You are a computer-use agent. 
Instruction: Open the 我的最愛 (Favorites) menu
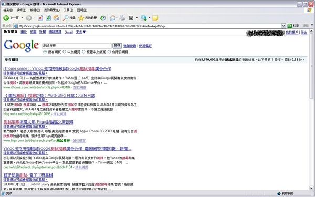coord(51,10)
